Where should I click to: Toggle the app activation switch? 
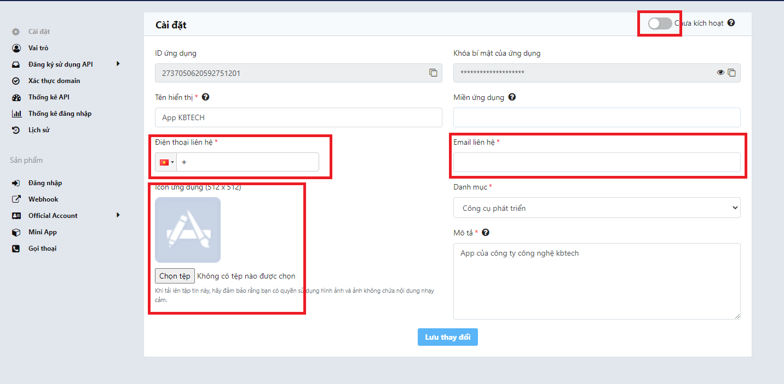660,23
